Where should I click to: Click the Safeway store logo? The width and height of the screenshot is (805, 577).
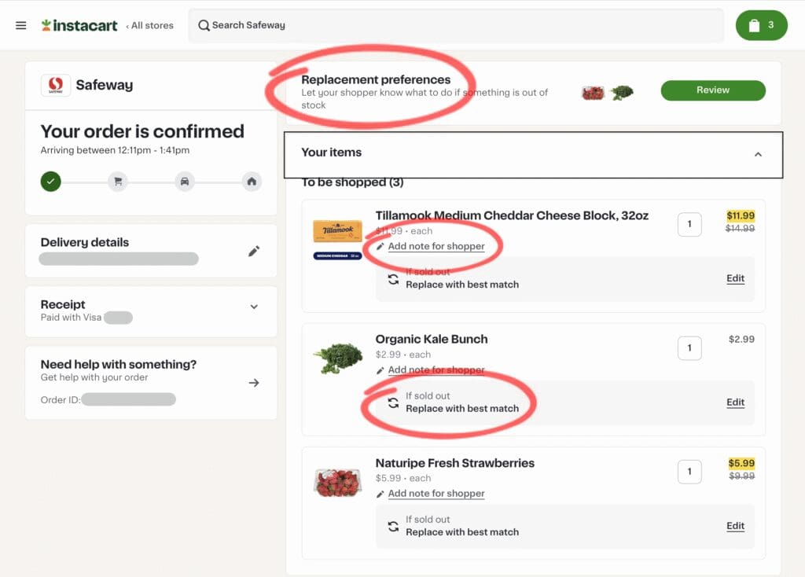[56, 85]
